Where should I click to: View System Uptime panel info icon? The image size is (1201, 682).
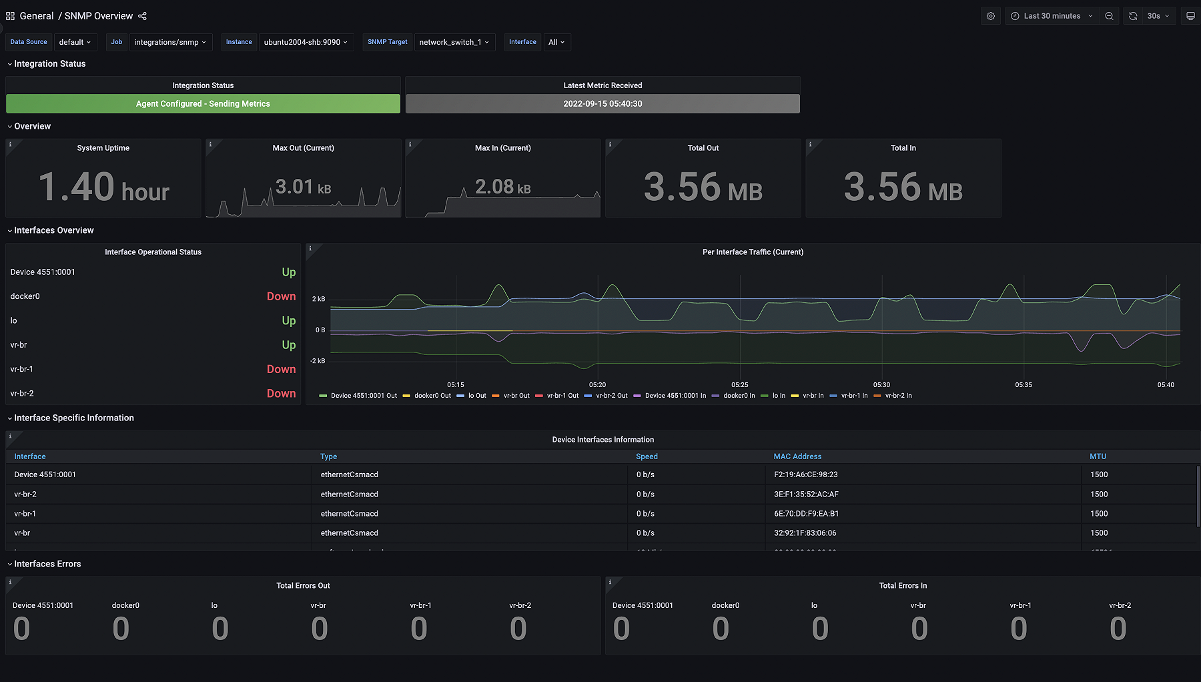(10, 143)
